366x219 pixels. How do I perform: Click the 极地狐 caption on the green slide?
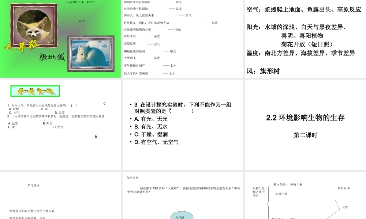click(x=52, y=57)
